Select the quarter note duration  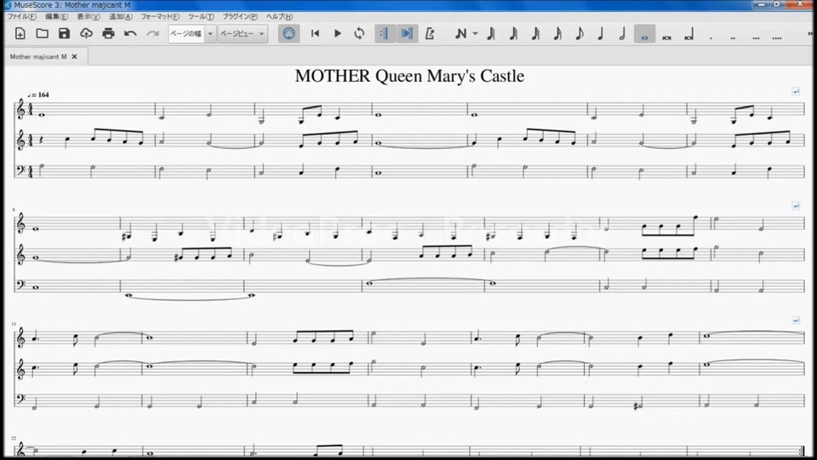(x=601, y=34)
